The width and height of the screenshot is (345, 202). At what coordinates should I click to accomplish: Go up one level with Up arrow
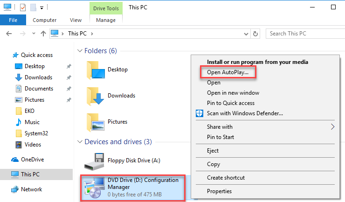pyautogui.click(x=43, y=34)
